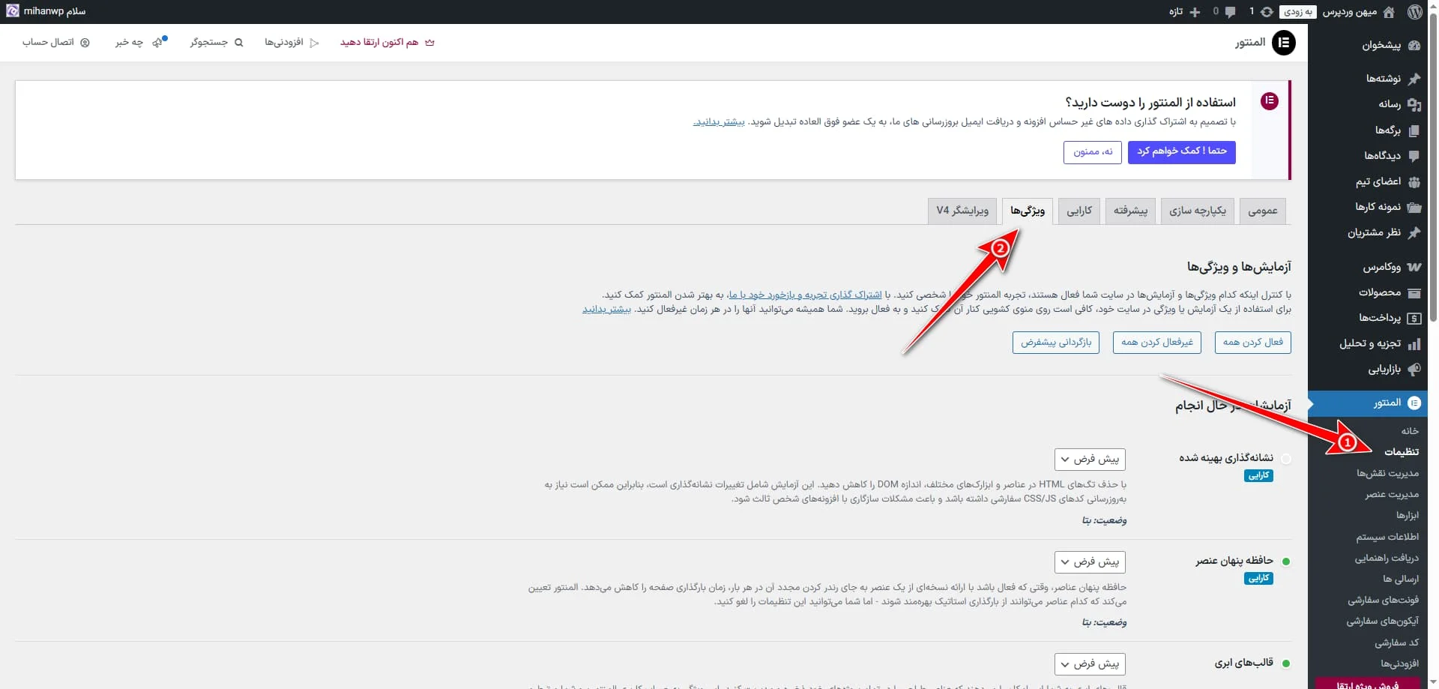1439x689 pixels.
Task: Click the Elementor logo in page header
Action: pos(1283,43)
